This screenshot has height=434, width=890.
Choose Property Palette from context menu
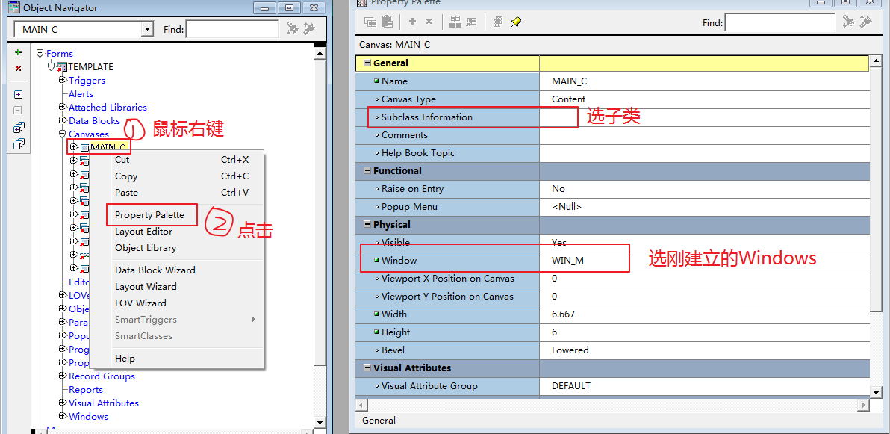(149, 215)
